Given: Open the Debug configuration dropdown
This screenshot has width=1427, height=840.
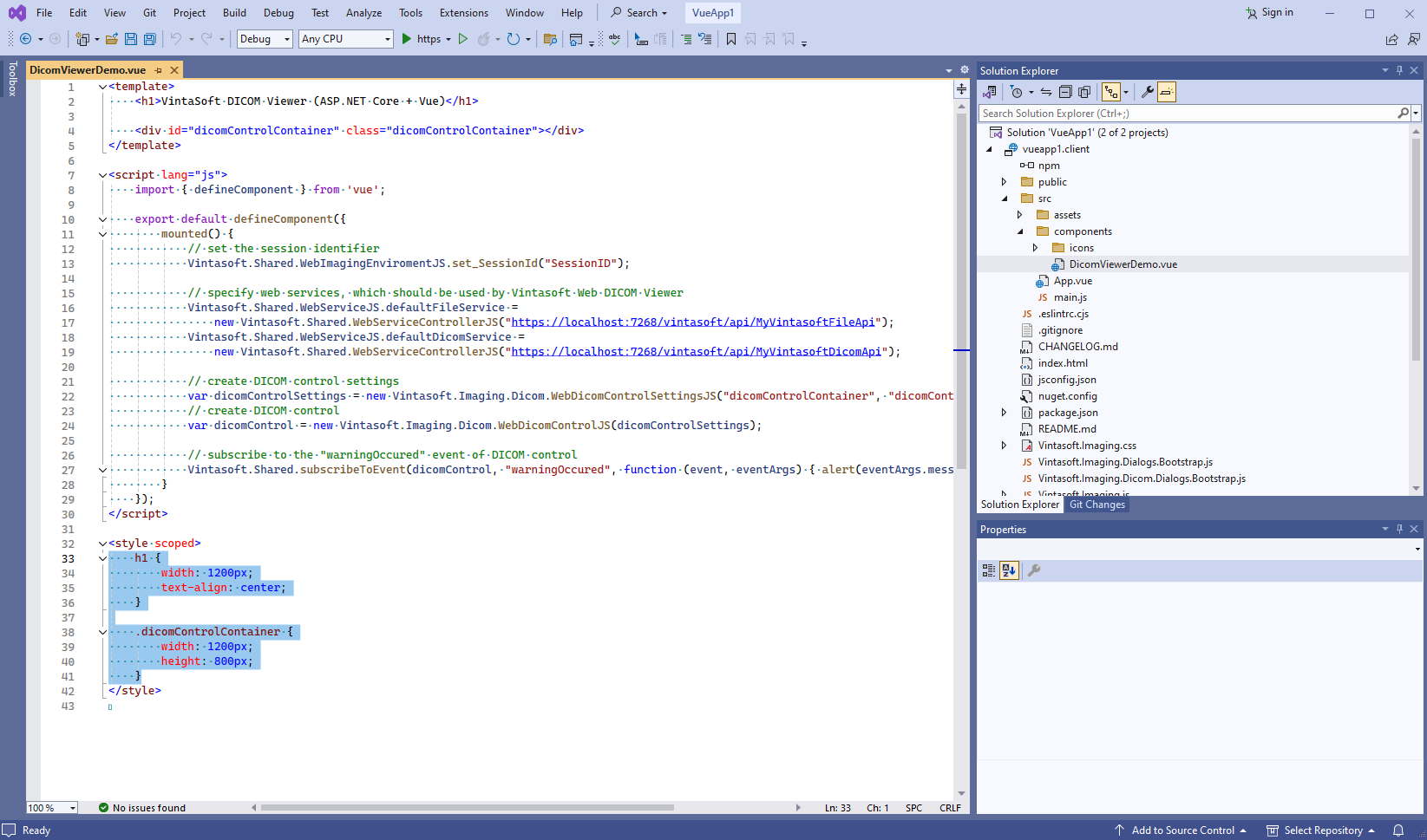Looking at the screenshot, I should tap(265, 39).
